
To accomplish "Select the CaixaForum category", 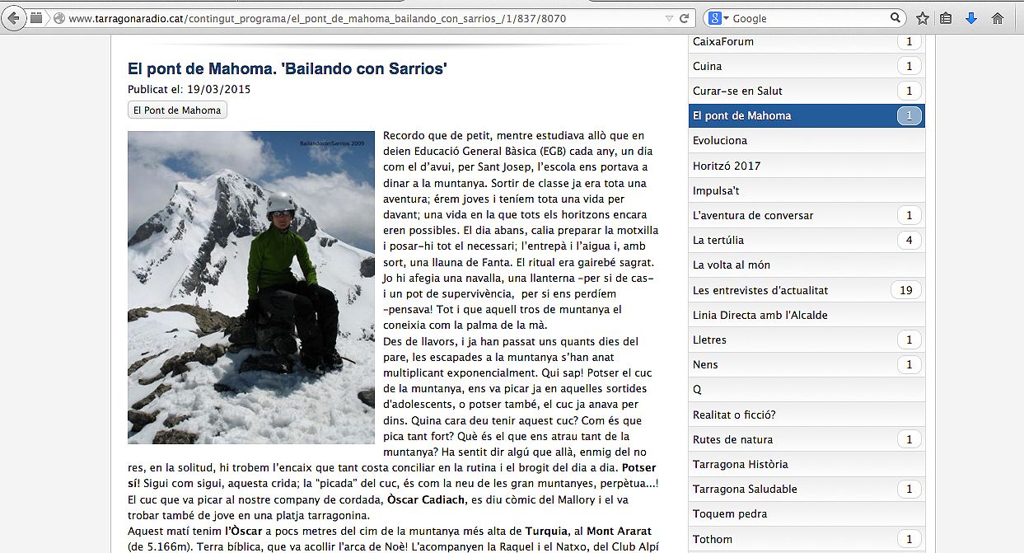I will (x=807, y=41).
